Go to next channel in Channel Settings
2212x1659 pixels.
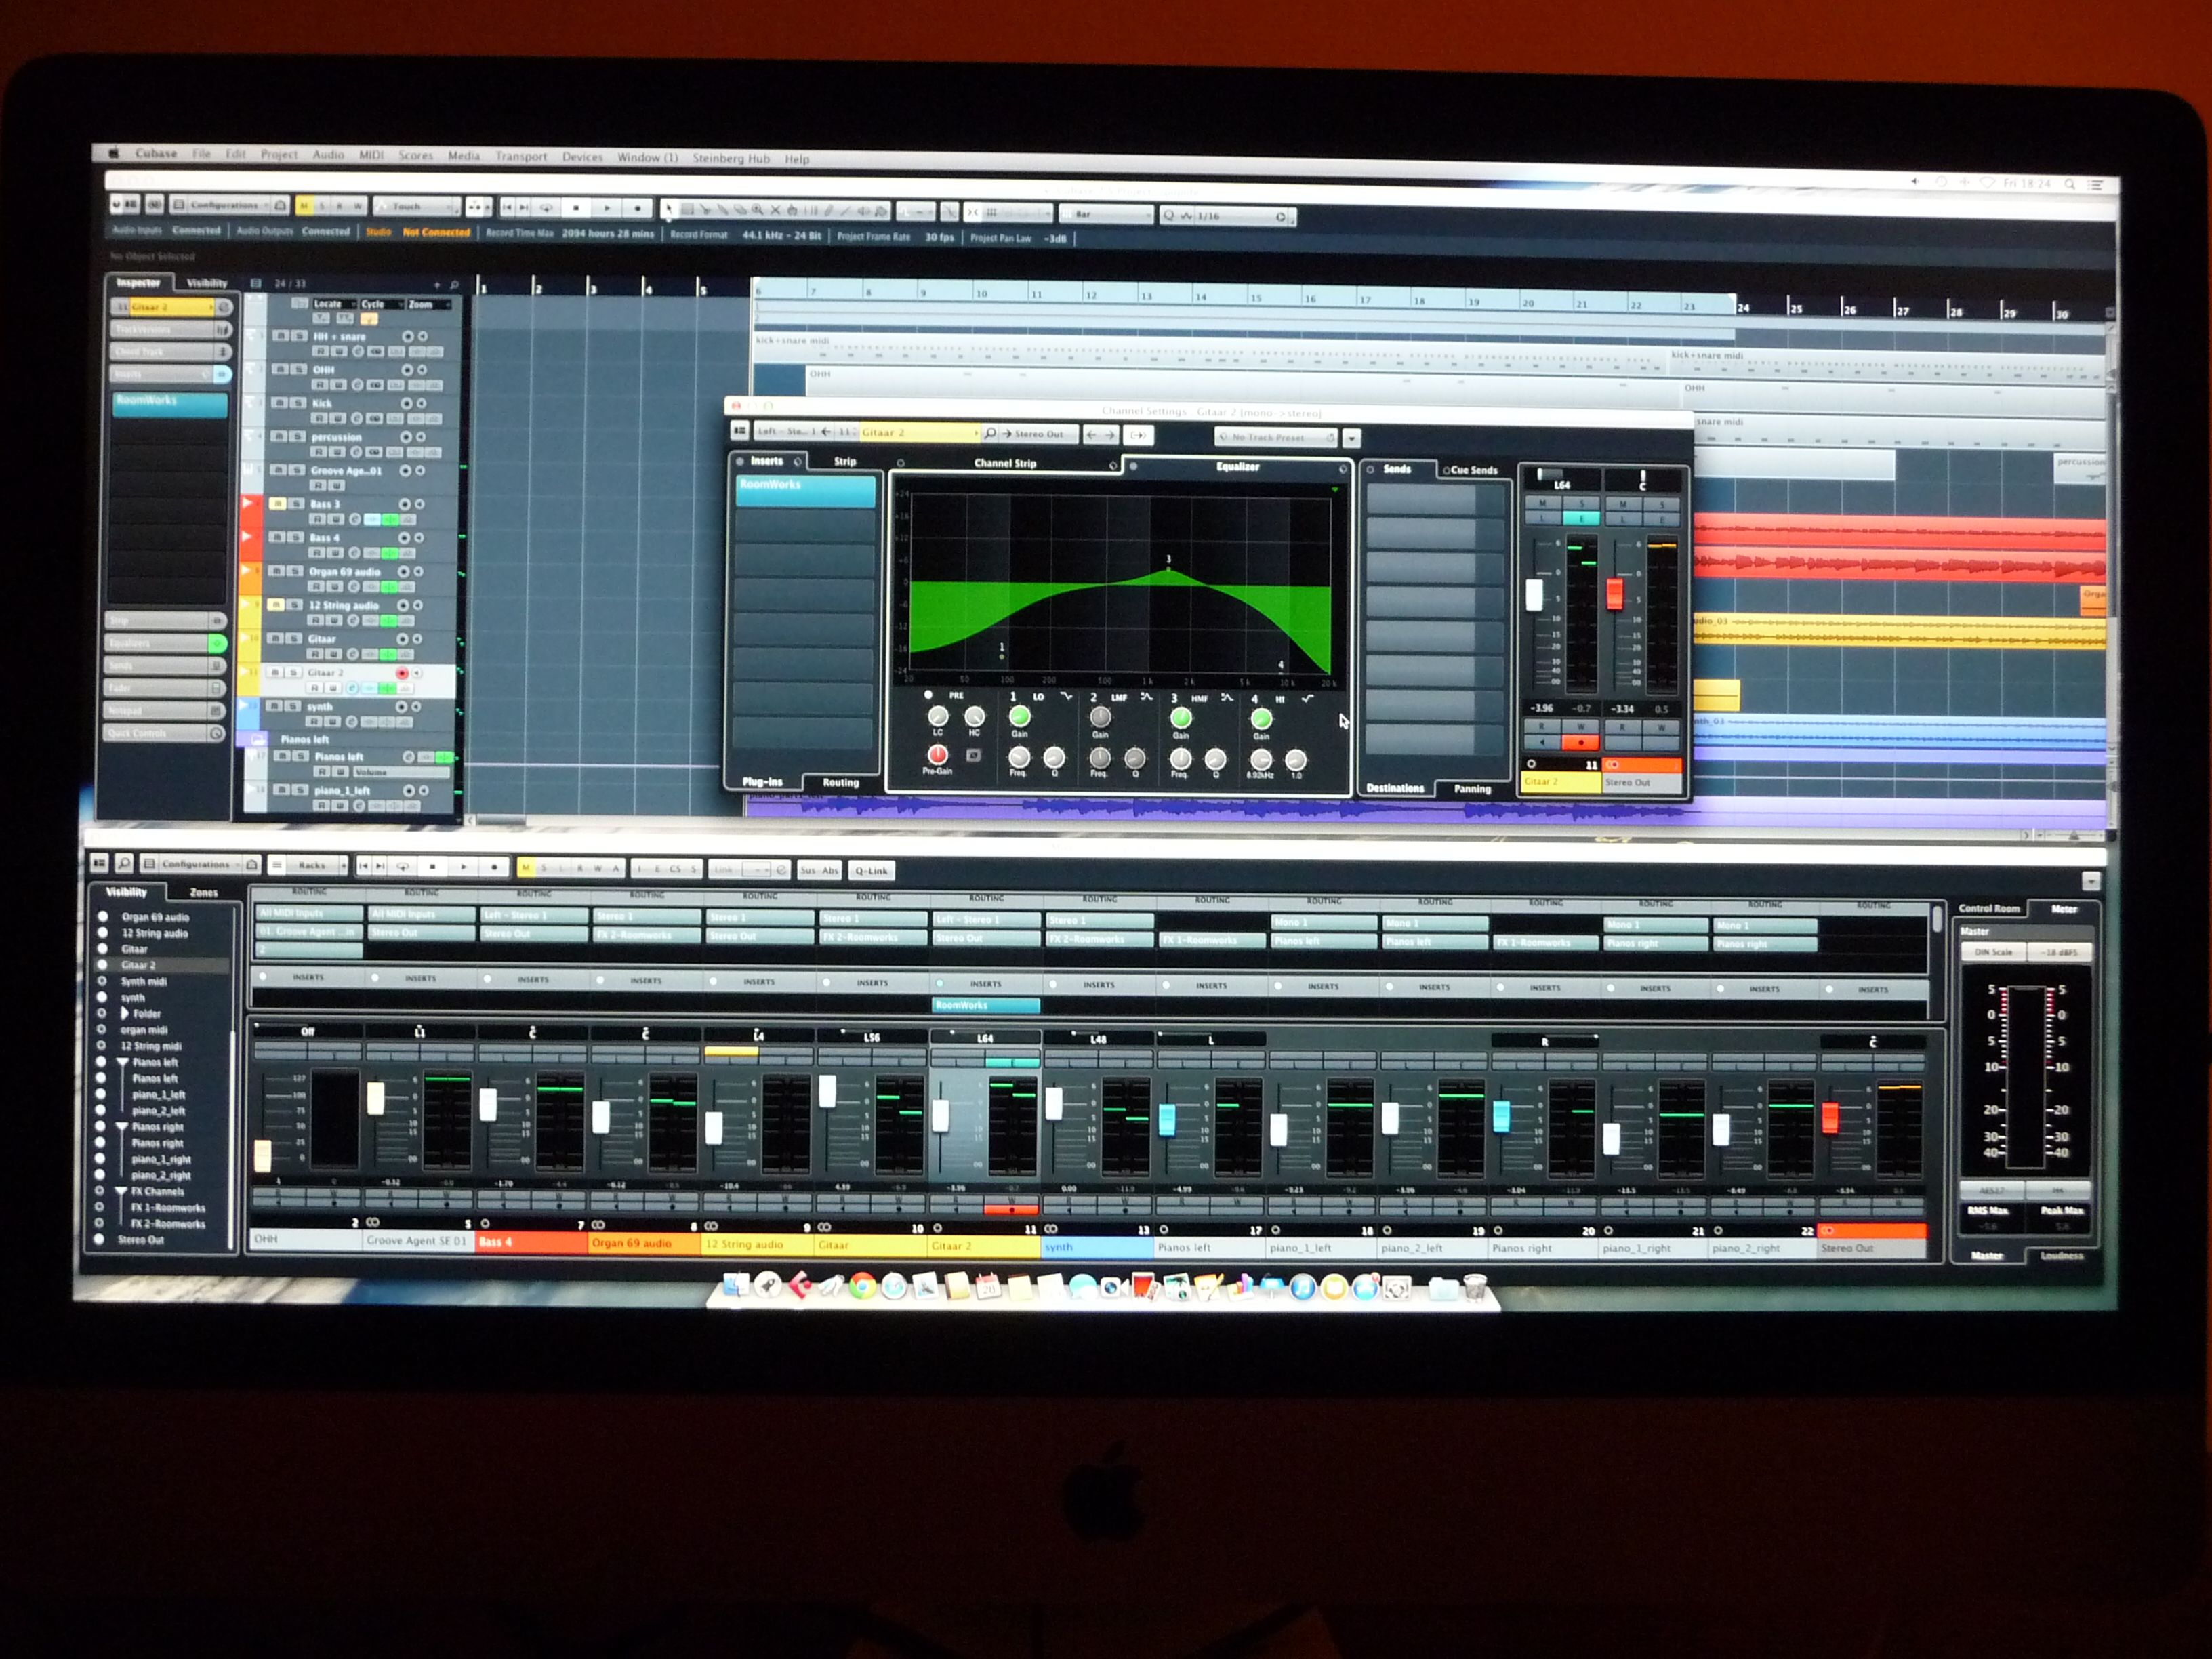tap(1110, 434)
